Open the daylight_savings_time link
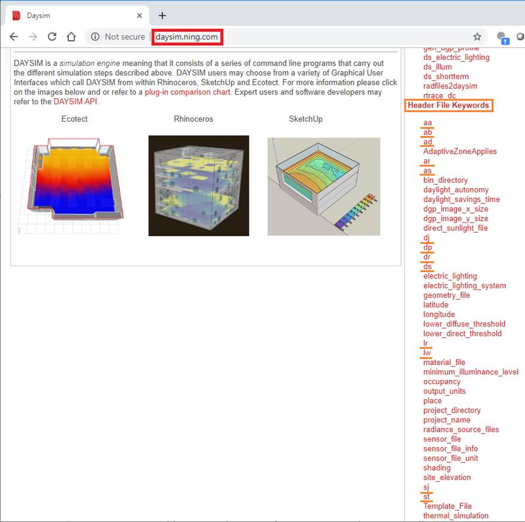This screenshot has width=525, height=522. pyautogui.click(x=461, y=199)
